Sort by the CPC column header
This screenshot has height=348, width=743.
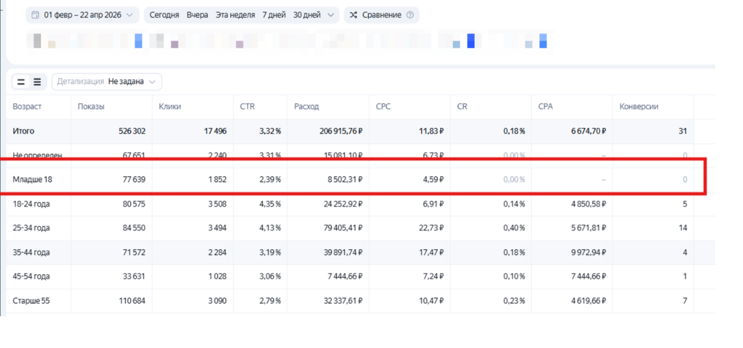383,107
